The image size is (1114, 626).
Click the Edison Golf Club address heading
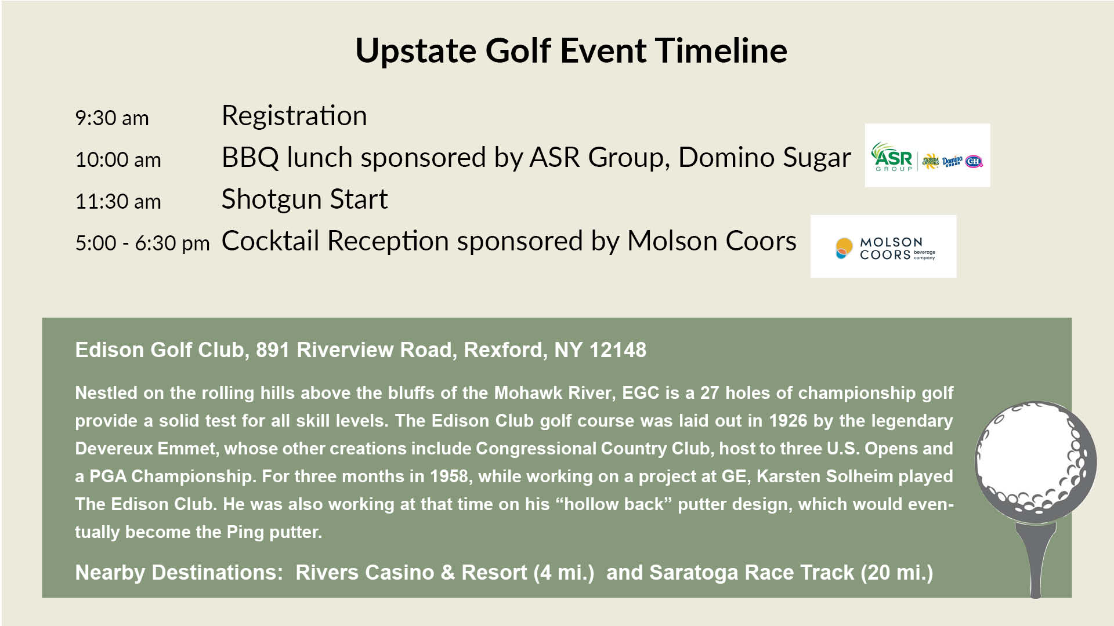360,350
